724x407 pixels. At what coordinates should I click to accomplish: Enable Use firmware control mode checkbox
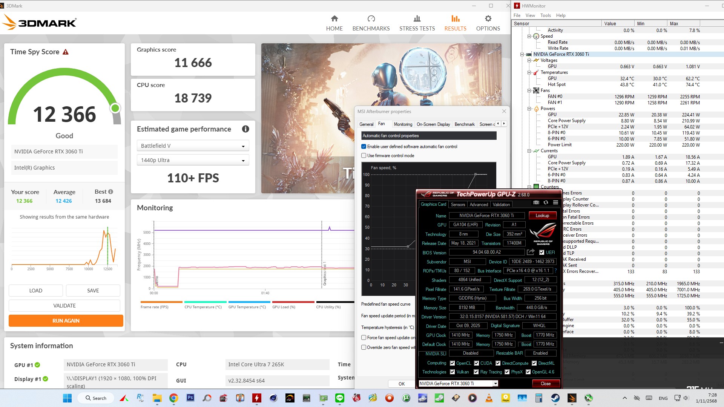pos(364,156)
